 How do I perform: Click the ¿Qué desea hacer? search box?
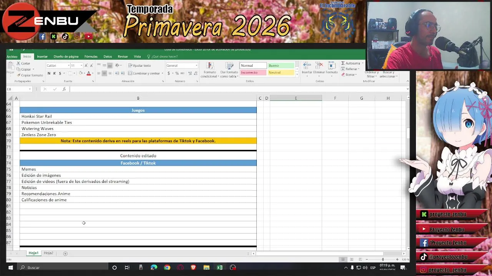click(162, 57)
